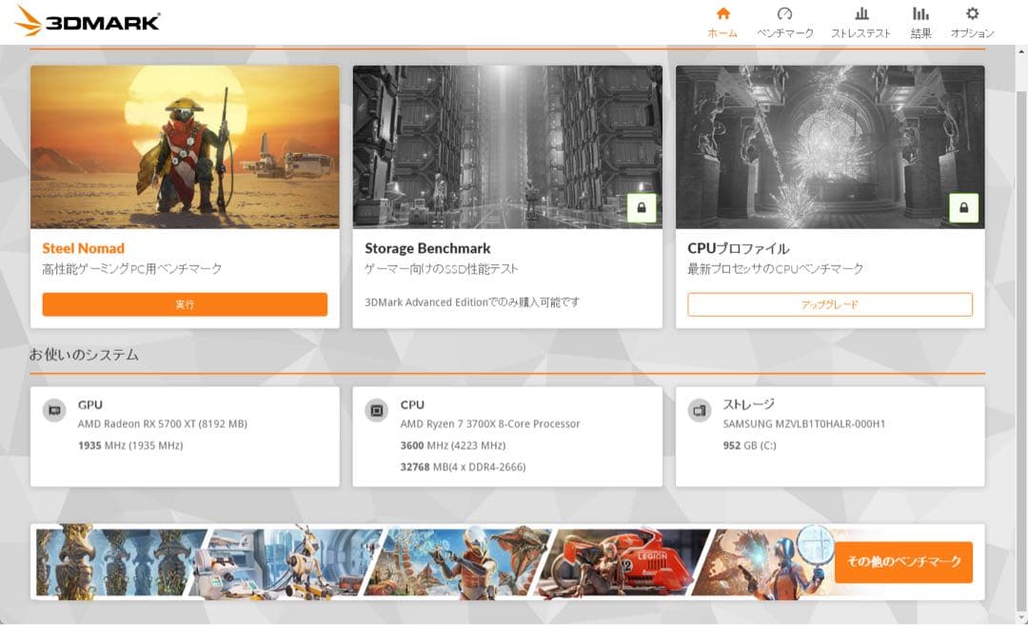Click text AMD Radeon RX 5700 XT (8192 MB)
The image size is (1028, 625).
coord(163,424)
